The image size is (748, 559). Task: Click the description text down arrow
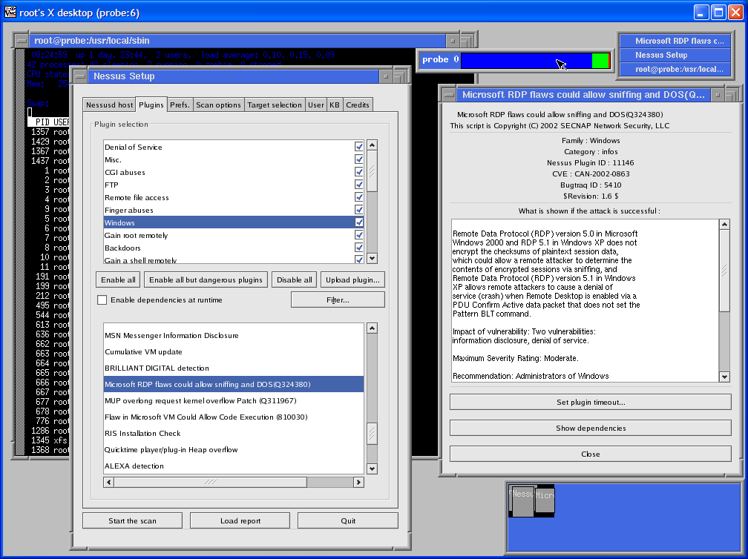(x=724, y=377)
